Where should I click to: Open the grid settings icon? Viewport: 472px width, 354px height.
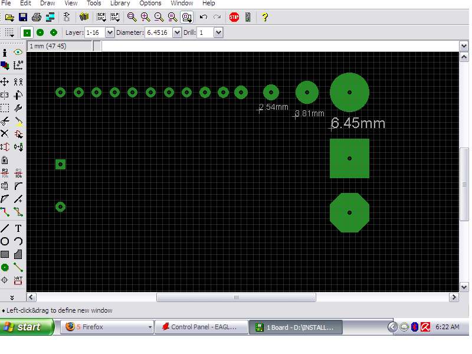[x=9, y=32]
